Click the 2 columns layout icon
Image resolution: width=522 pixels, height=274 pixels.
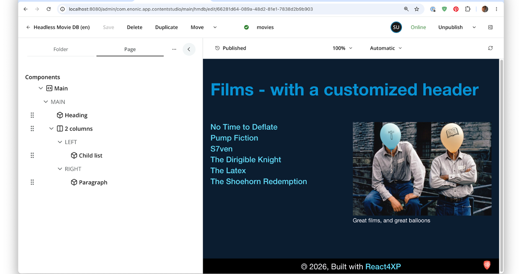(60, 129)
